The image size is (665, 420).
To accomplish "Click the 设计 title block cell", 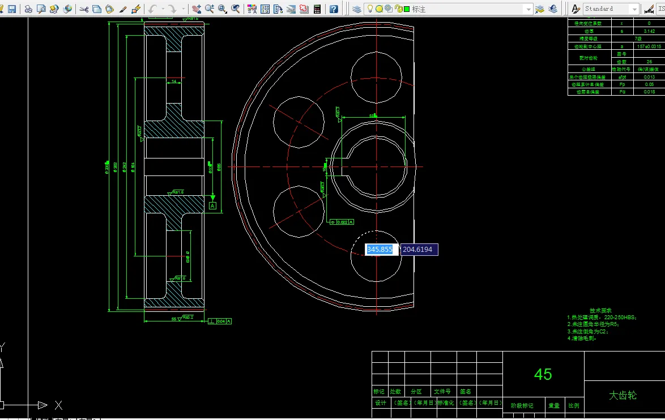I will 381,402.
